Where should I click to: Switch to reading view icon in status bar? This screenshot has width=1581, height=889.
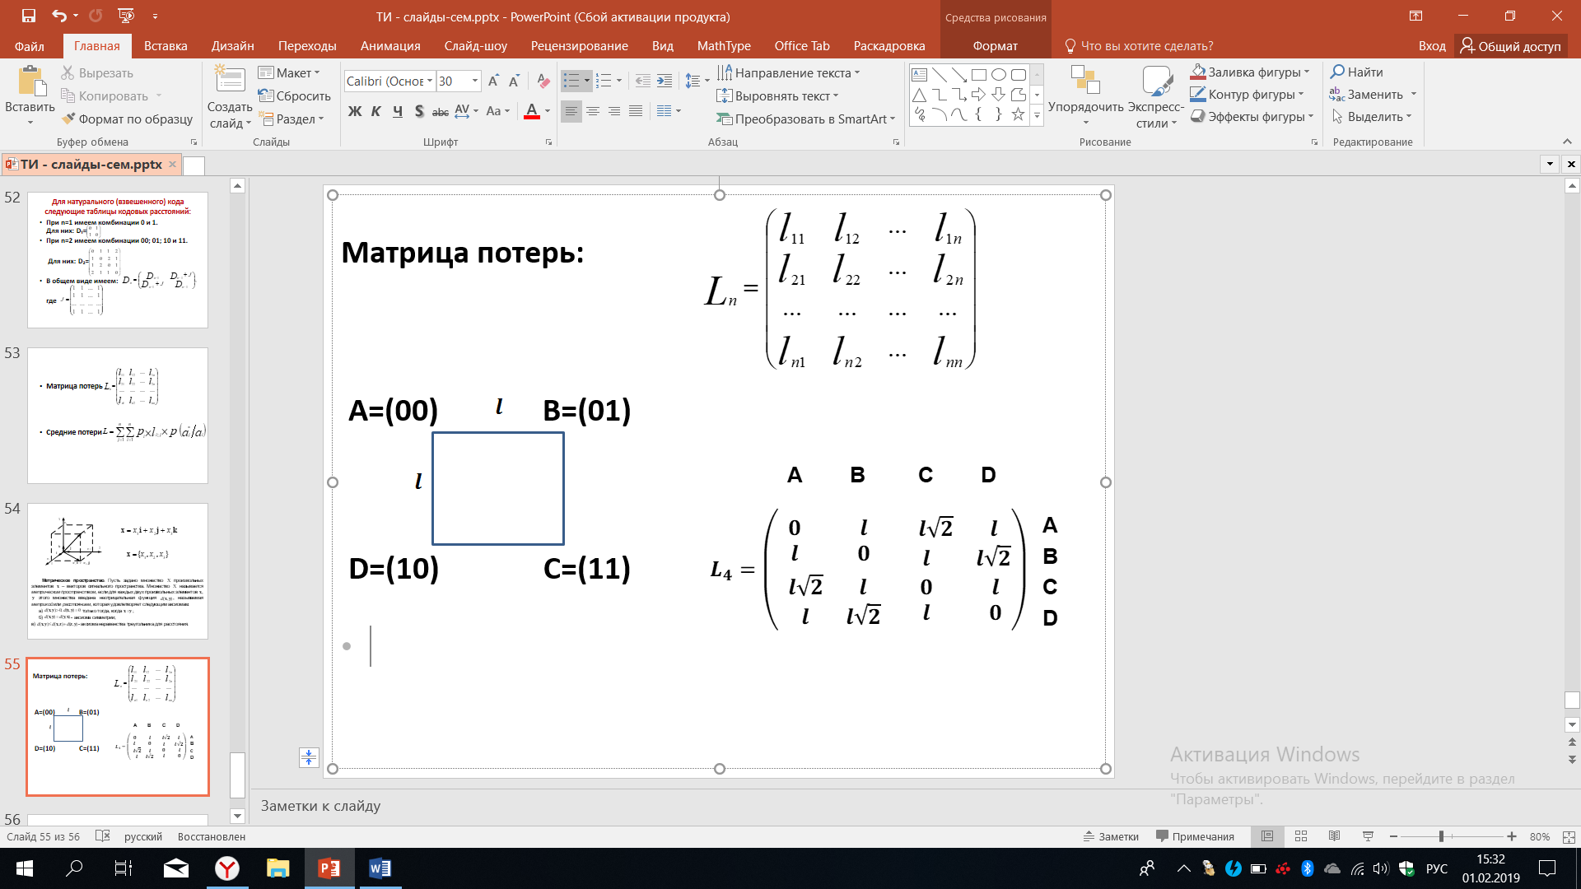click(x=1335, y=836)
